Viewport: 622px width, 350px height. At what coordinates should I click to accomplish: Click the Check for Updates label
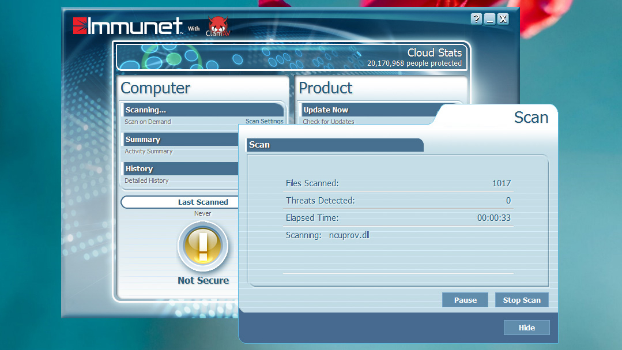coord(329,122)
